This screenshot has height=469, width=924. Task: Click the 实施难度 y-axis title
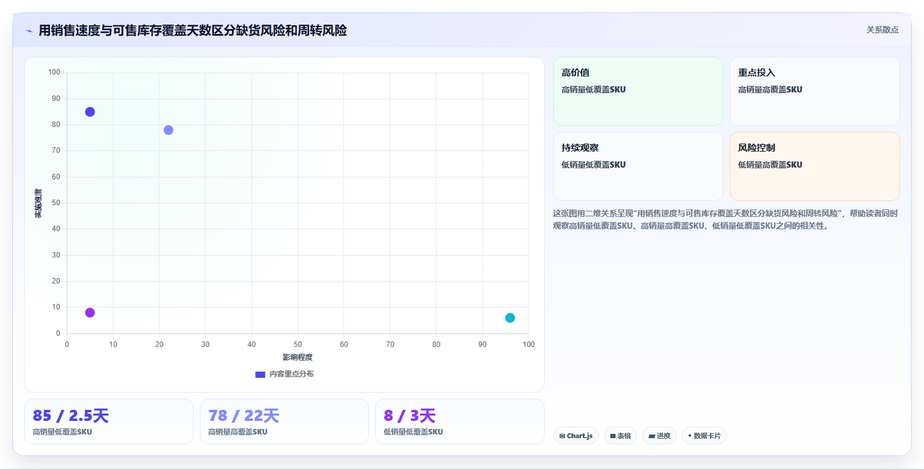pos(38,203)
